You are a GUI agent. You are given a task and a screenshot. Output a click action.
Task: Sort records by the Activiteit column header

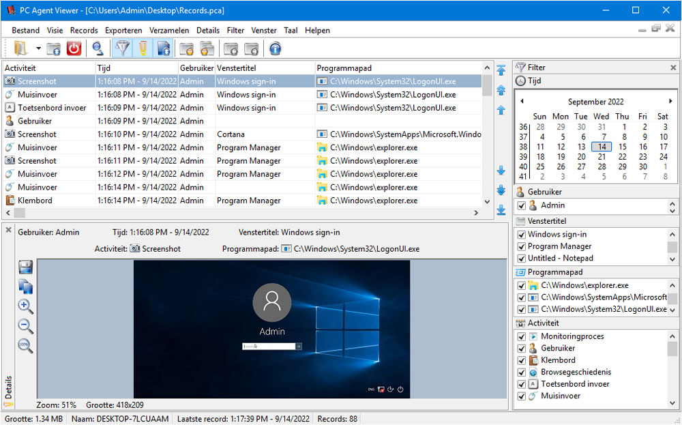(x=49, y=68)
